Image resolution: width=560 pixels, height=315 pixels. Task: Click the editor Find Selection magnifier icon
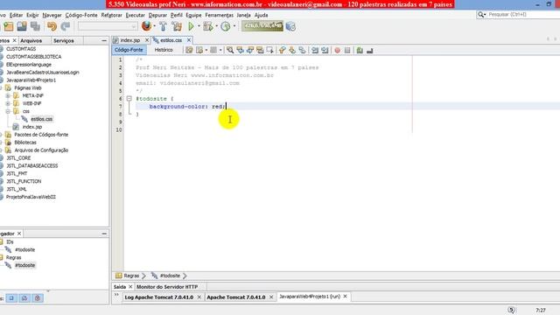click(x=230, y=51)
